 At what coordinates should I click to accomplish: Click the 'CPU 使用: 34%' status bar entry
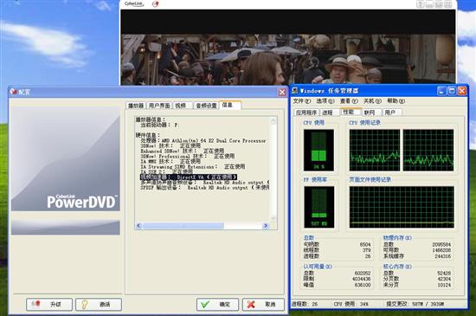pyautogui.click(x=351, y=304)
